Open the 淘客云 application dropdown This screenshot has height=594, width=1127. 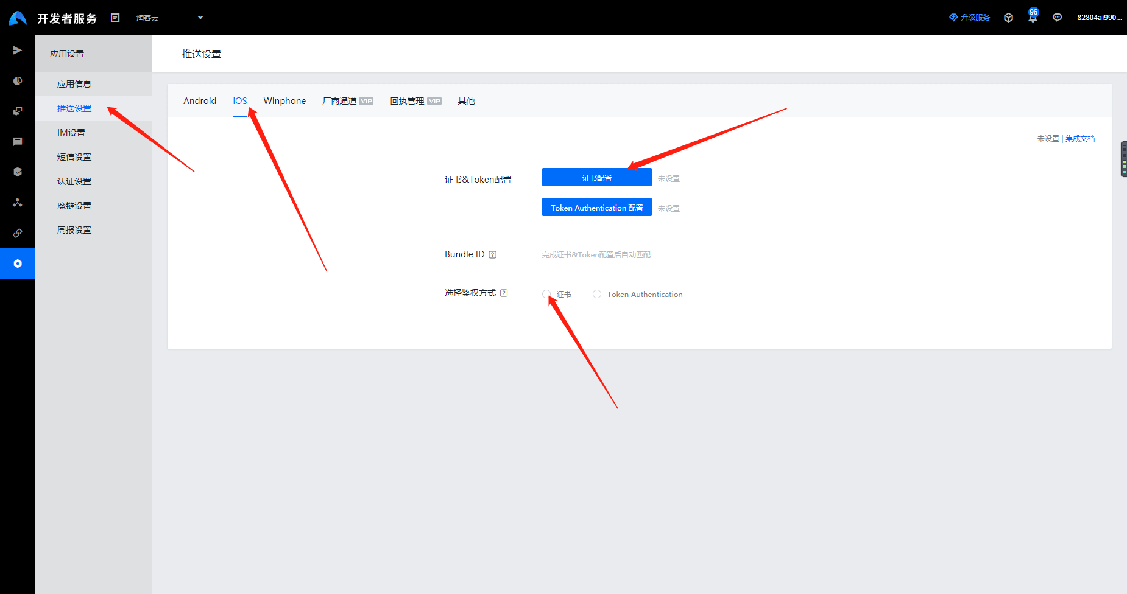point(169,18)
